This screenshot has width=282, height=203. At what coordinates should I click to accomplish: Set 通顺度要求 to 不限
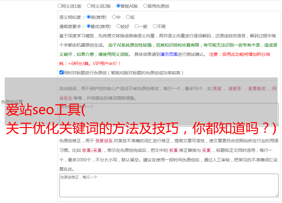[155, 26]
